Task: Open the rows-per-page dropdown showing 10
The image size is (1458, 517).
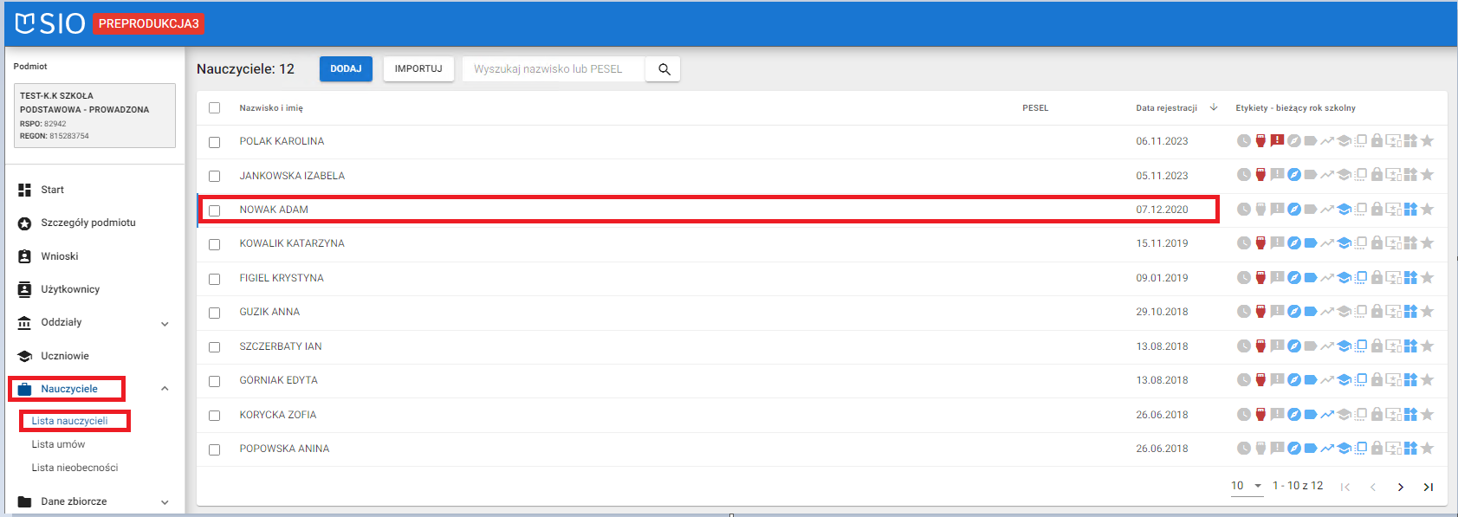Action: (1247, 486)
